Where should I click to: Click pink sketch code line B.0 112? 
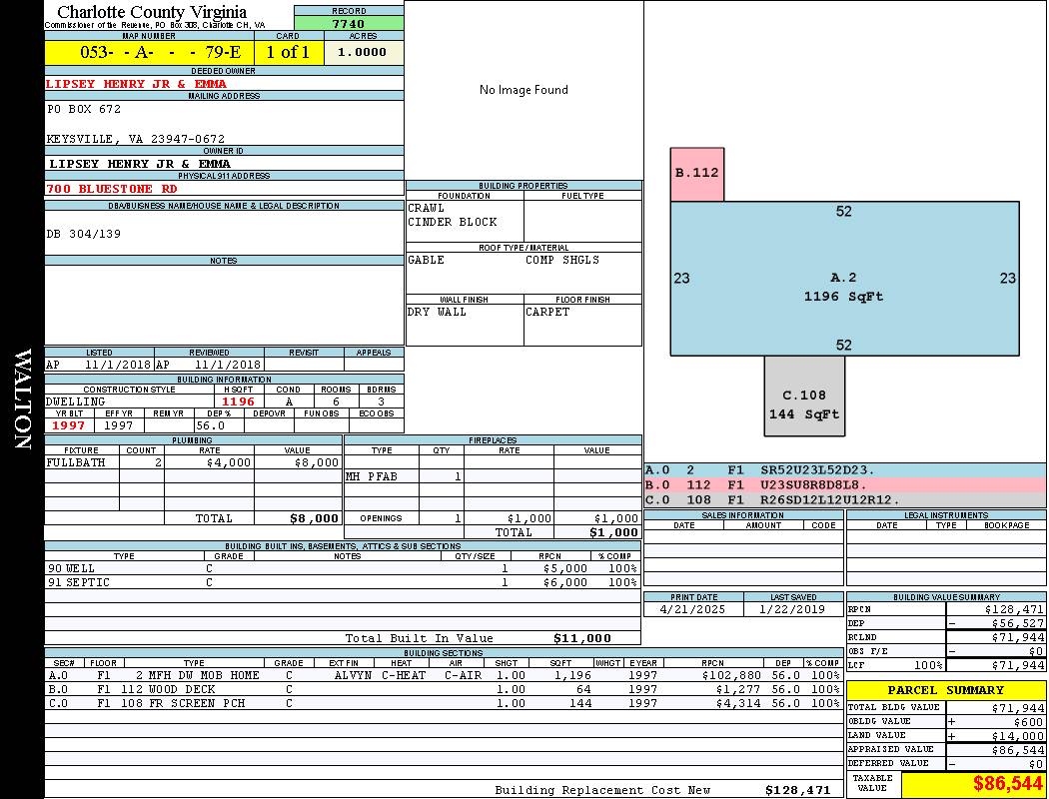(845, 484)
